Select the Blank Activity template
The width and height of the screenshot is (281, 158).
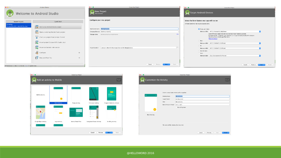58,95
